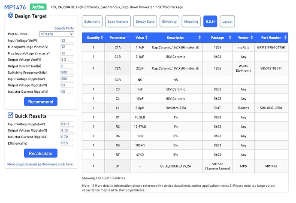This screenshot has width=296, height=203.
Task: Switch to the Schematic tab
Action: click(92, 21)
